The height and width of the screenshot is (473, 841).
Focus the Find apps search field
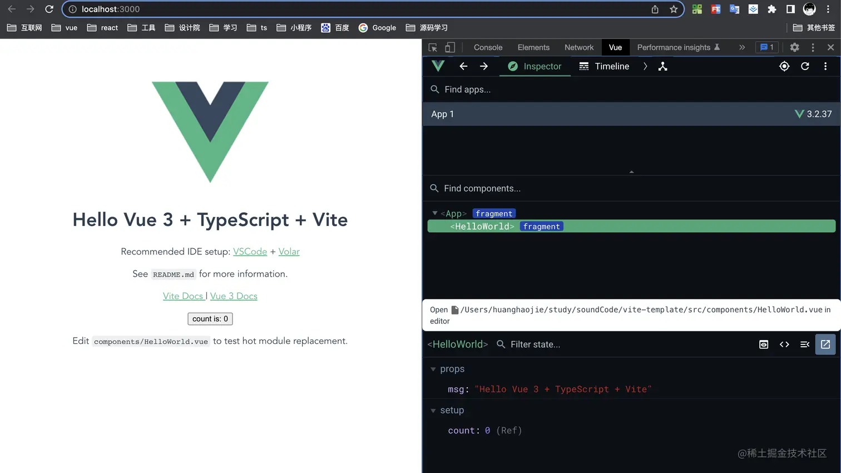click(631, 89)
